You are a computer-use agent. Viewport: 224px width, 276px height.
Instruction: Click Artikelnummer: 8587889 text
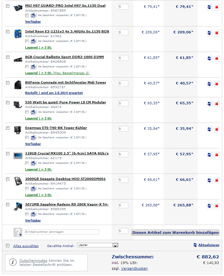(x=45, y=11)
